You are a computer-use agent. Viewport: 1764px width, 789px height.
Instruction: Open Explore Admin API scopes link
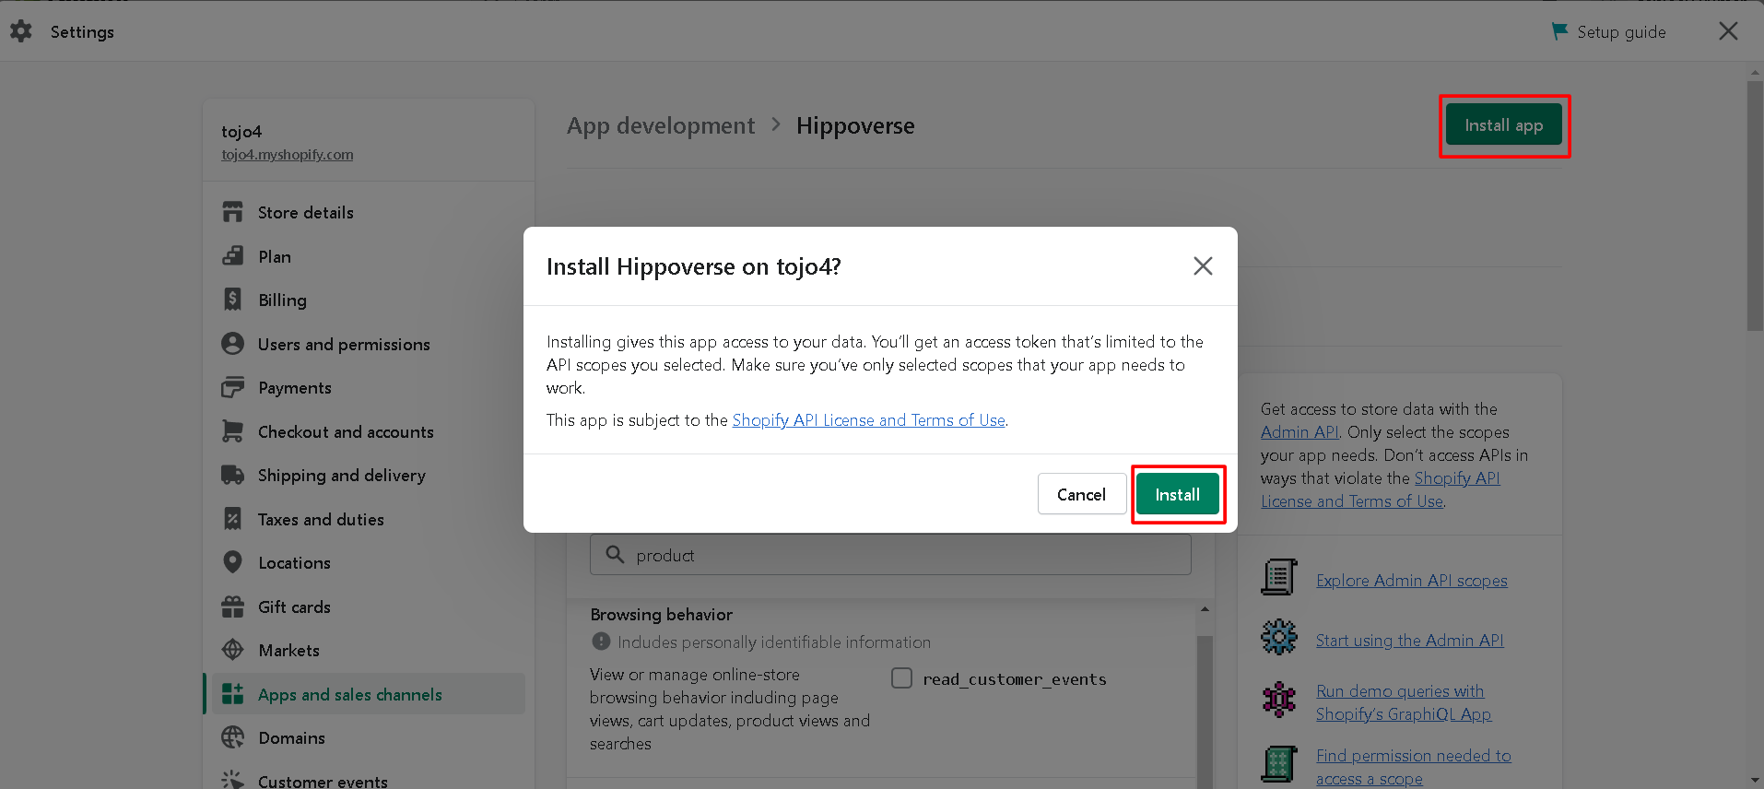(1411, 581)
